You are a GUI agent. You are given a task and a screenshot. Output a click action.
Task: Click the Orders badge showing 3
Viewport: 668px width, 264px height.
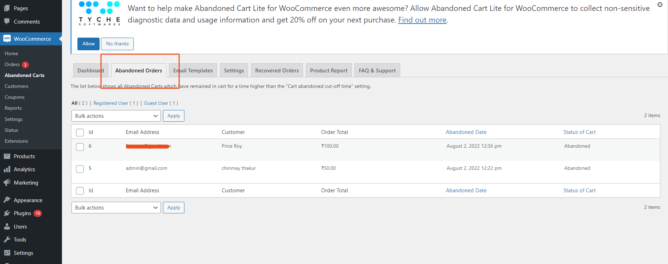25,65
